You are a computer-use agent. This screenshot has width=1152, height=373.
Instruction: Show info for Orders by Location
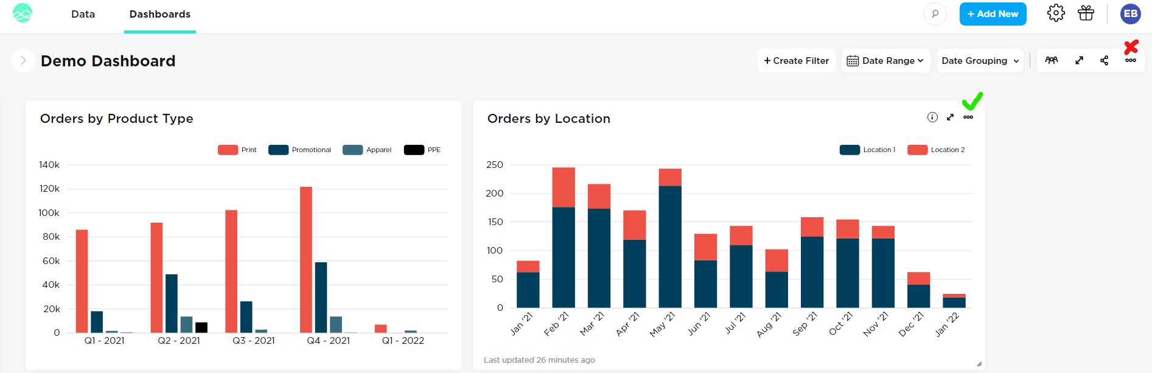[x=932, y=117]
